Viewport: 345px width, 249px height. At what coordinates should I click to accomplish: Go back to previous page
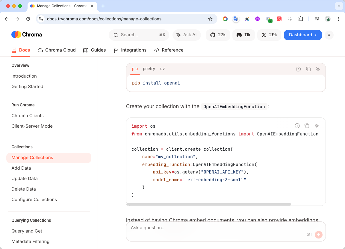point(7,19)
